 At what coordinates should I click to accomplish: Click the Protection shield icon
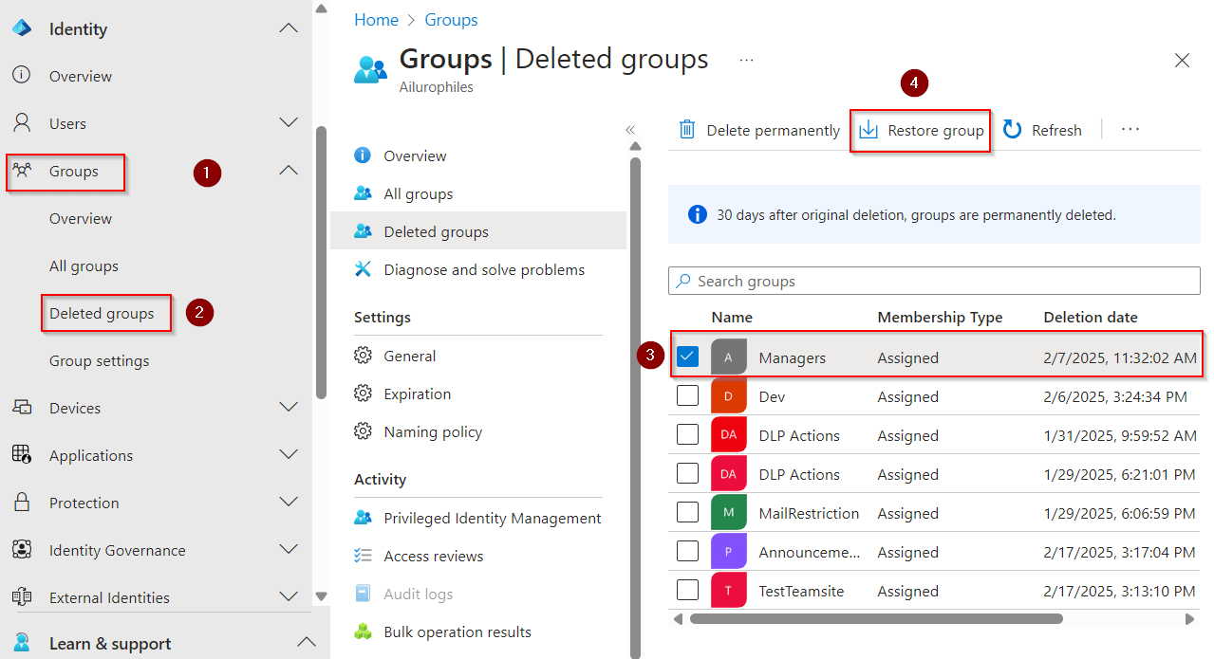pos(21,503)
